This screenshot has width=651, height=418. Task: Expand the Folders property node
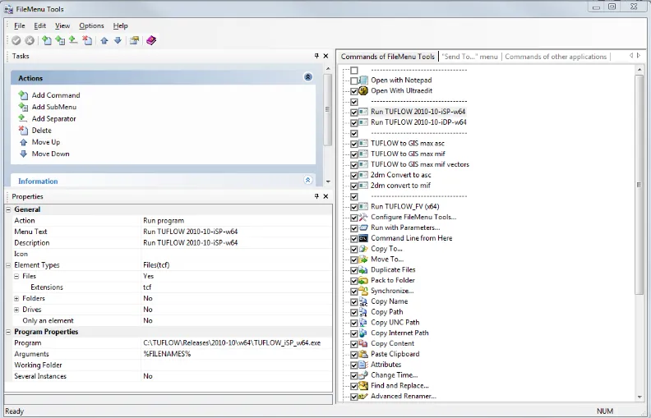[x=16, y=299]
